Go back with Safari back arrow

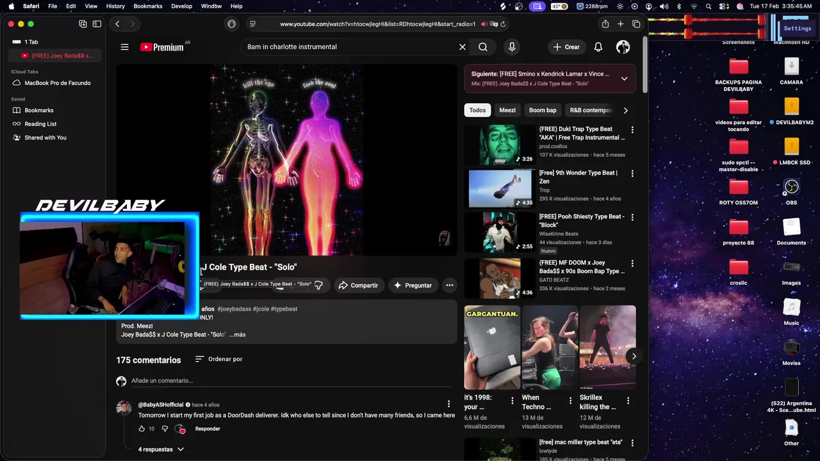pyautogui.click(x=117, y=24)
